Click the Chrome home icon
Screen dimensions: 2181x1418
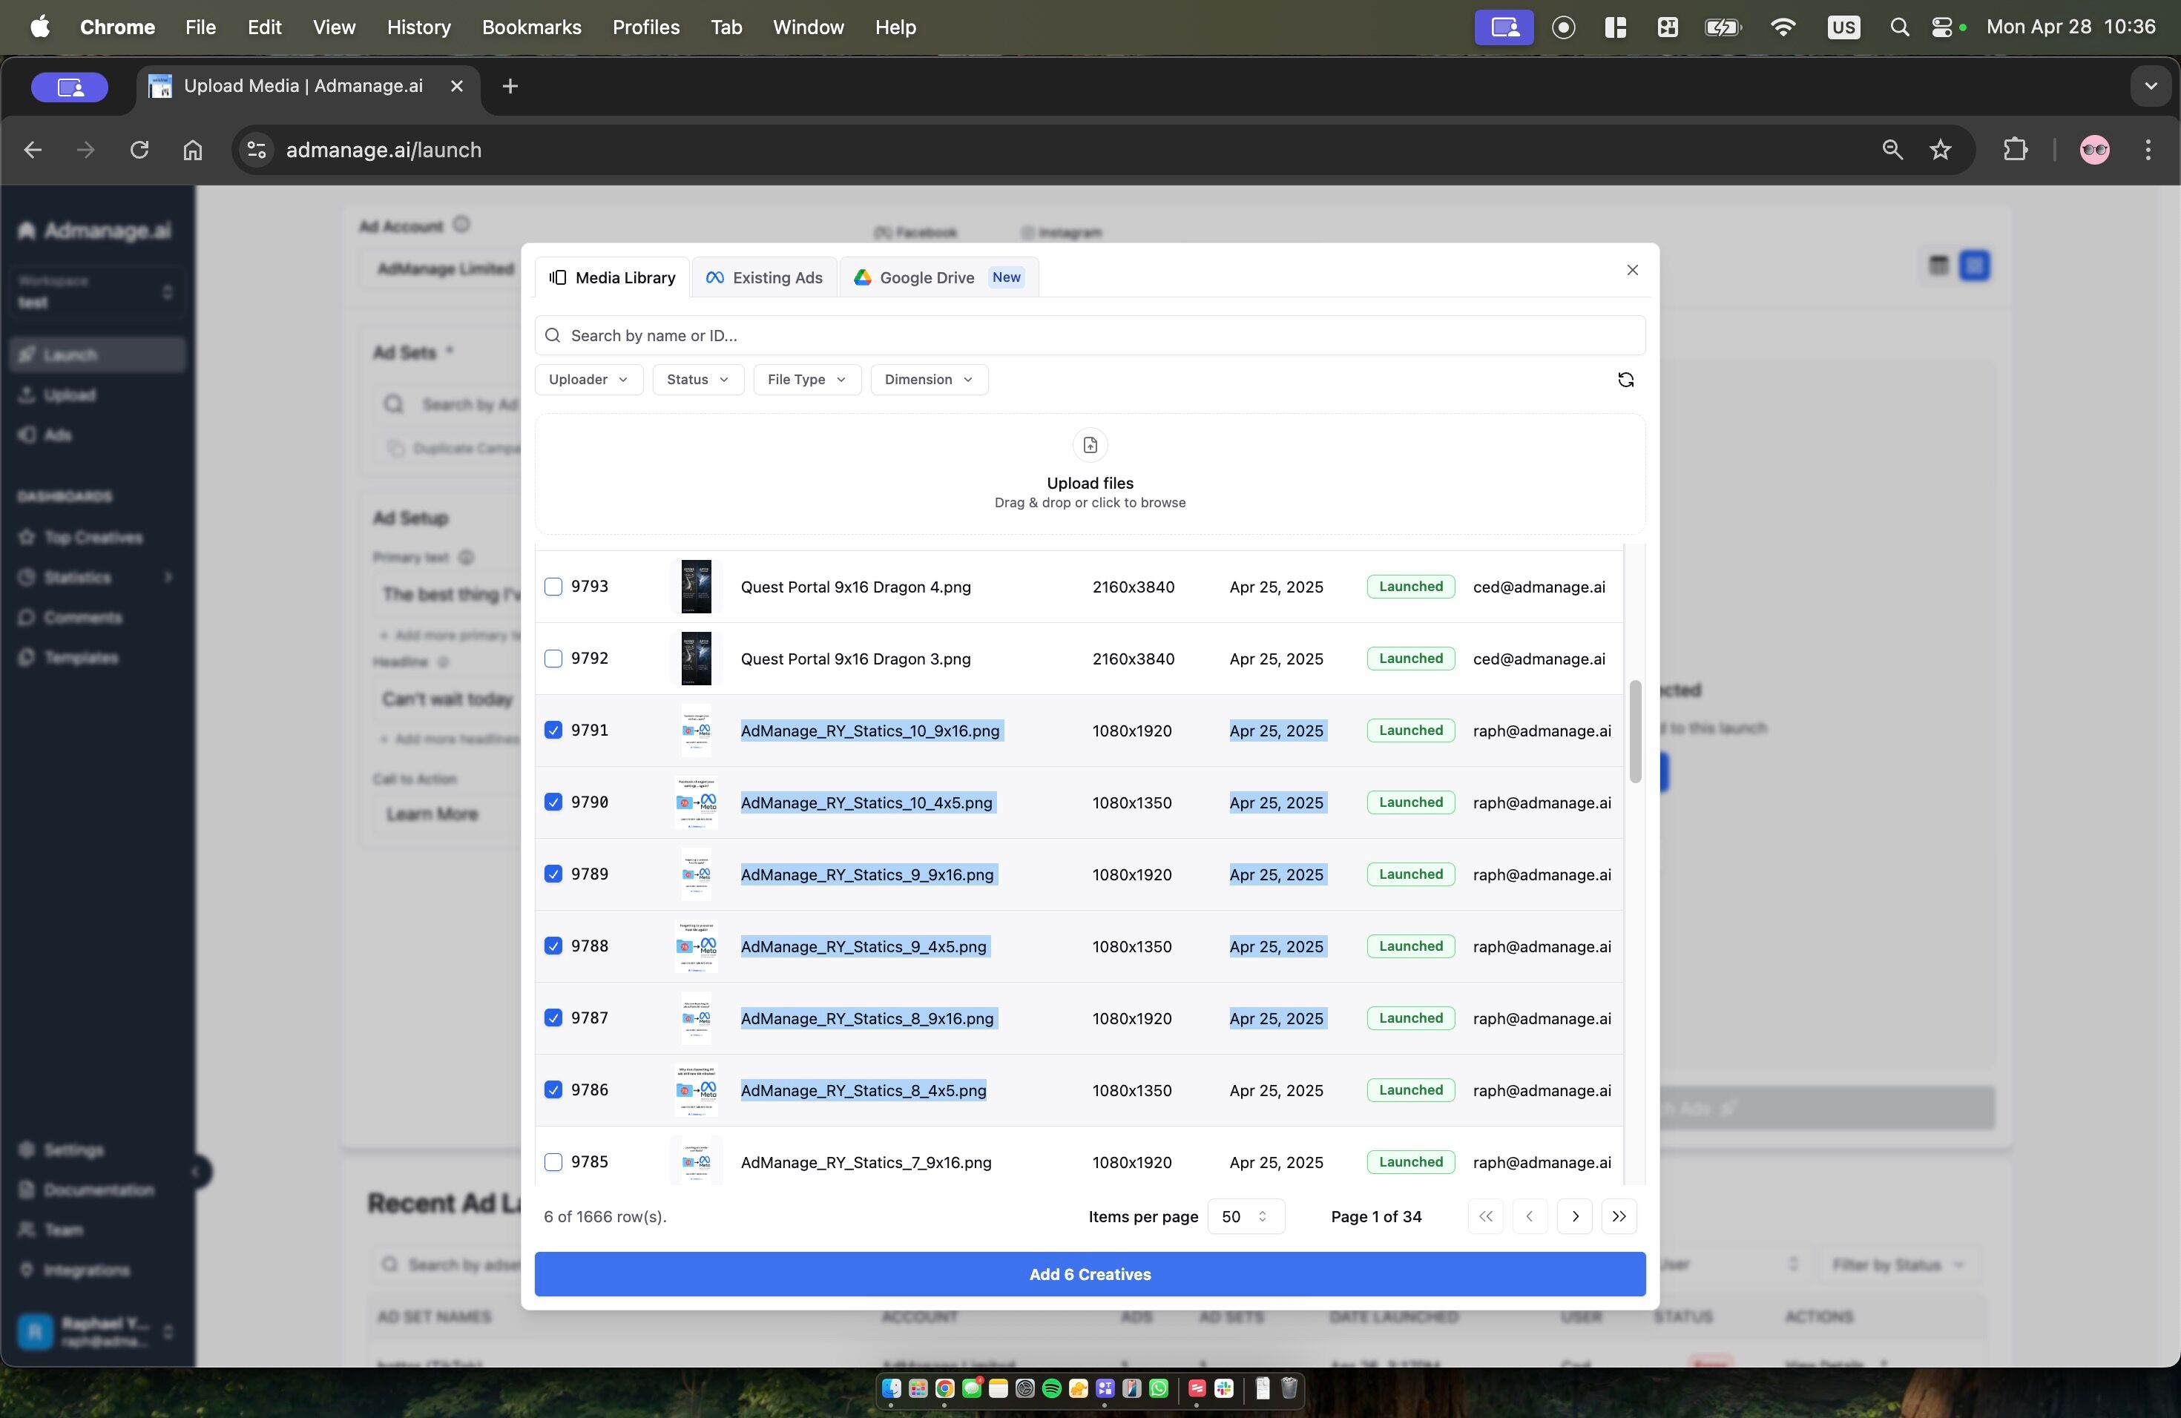[x=192, y=149]
